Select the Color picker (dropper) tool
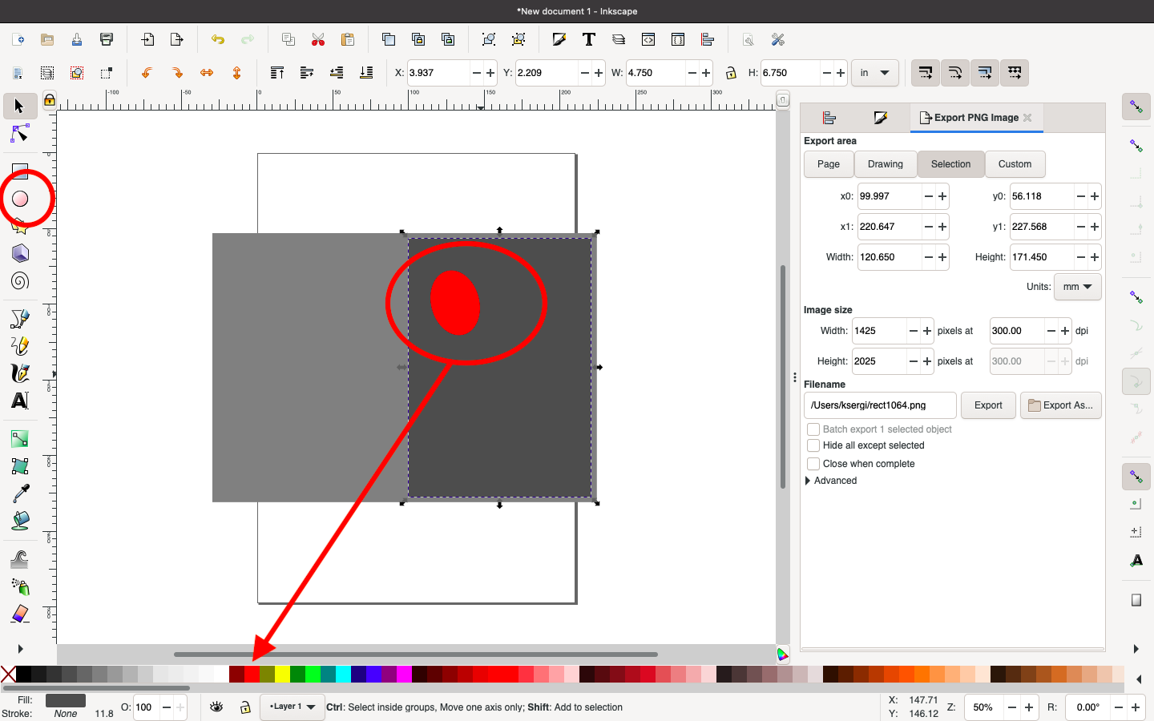The image size is (1154, 721). pyautogui.click(x=20, y=493)
